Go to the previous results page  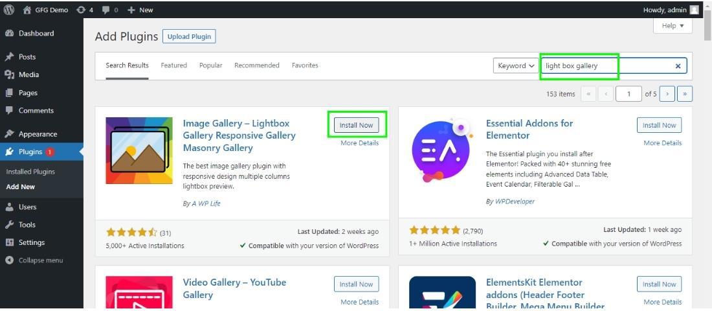606,94
